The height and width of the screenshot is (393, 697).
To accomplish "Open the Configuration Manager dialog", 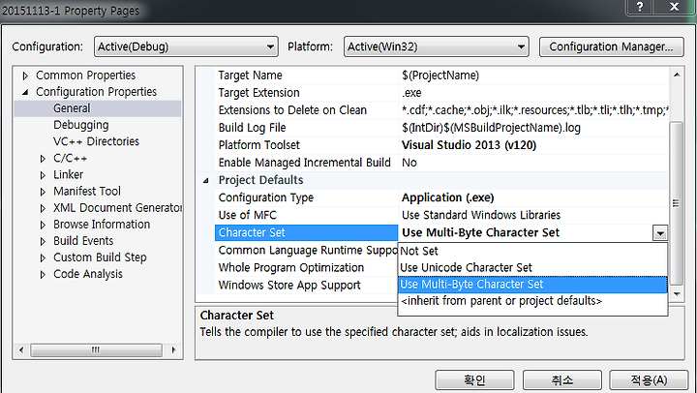I will 611,46.
